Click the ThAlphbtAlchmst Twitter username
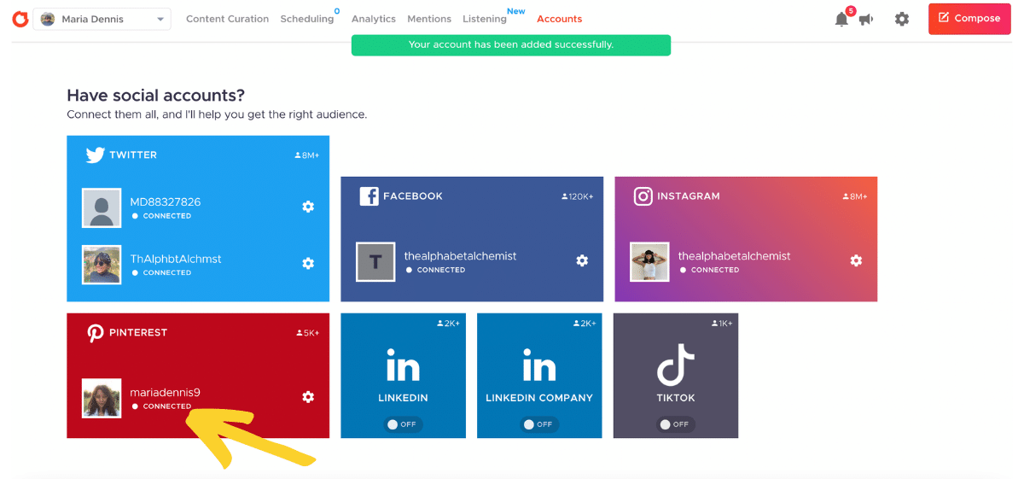 coord(176,259)
